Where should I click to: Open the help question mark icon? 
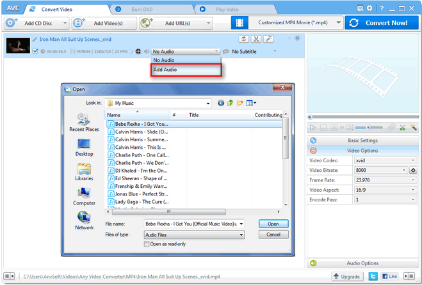coord(382,8)
